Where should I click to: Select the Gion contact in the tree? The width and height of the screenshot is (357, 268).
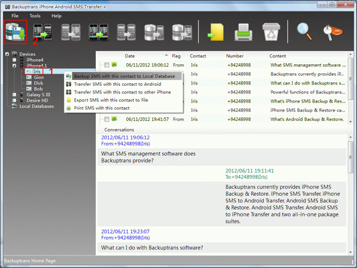[38, 77]
